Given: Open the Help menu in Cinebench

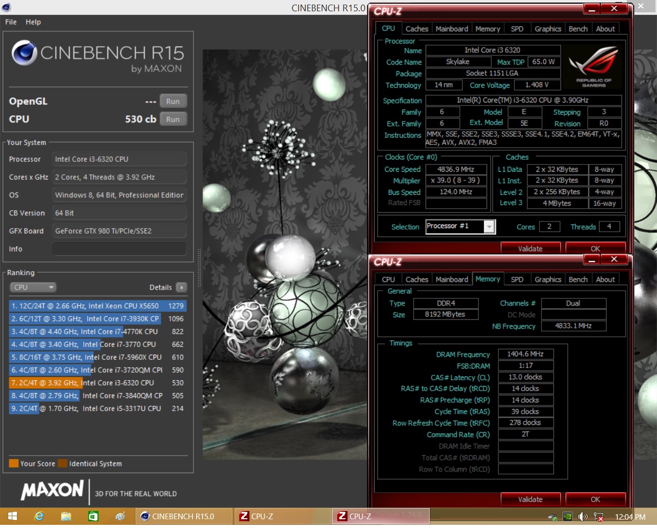Looking at the screenshot, I should (x=33, y=22).
